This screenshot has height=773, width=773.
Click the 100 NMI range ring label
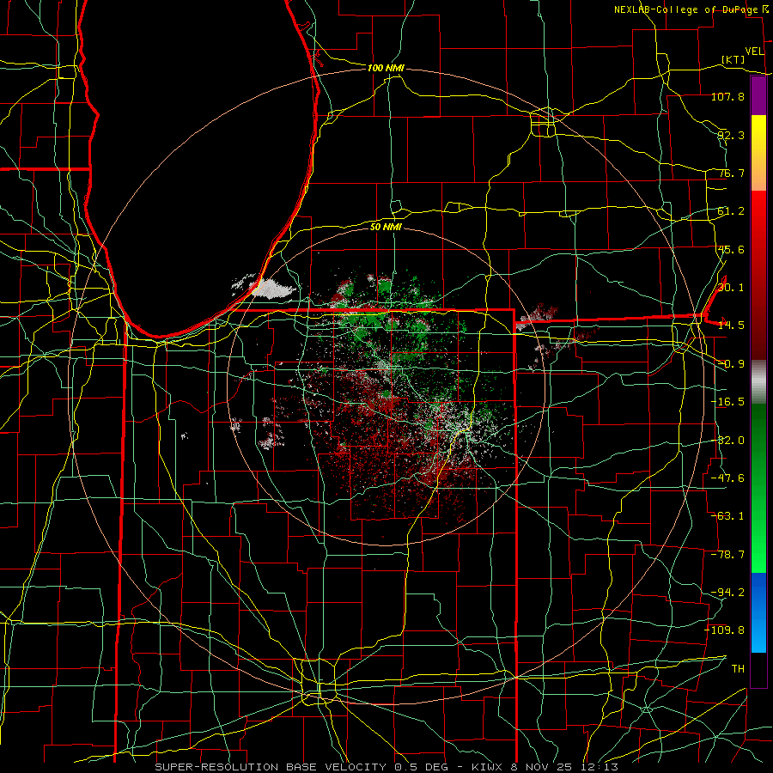386,68
